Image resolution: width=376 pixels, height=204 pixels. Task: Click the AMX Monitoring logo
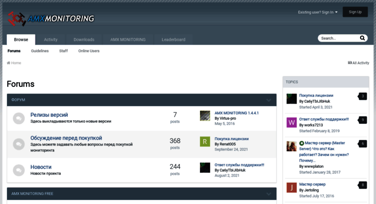point(51,19)
